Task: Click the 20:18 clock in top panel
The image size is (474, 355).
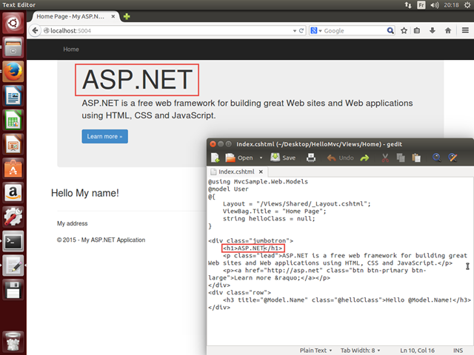Action: tap(451, 5)
